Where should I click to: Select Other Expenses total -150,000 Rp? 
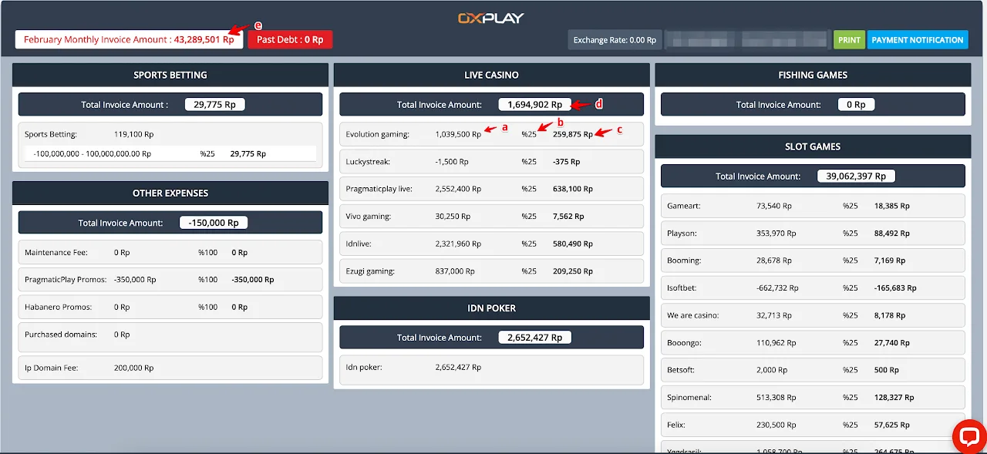pos(214,223)
